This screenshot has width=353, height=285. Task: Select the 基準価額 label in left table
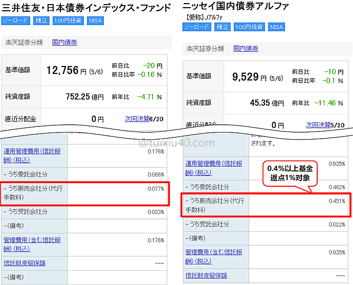(17, 70)
